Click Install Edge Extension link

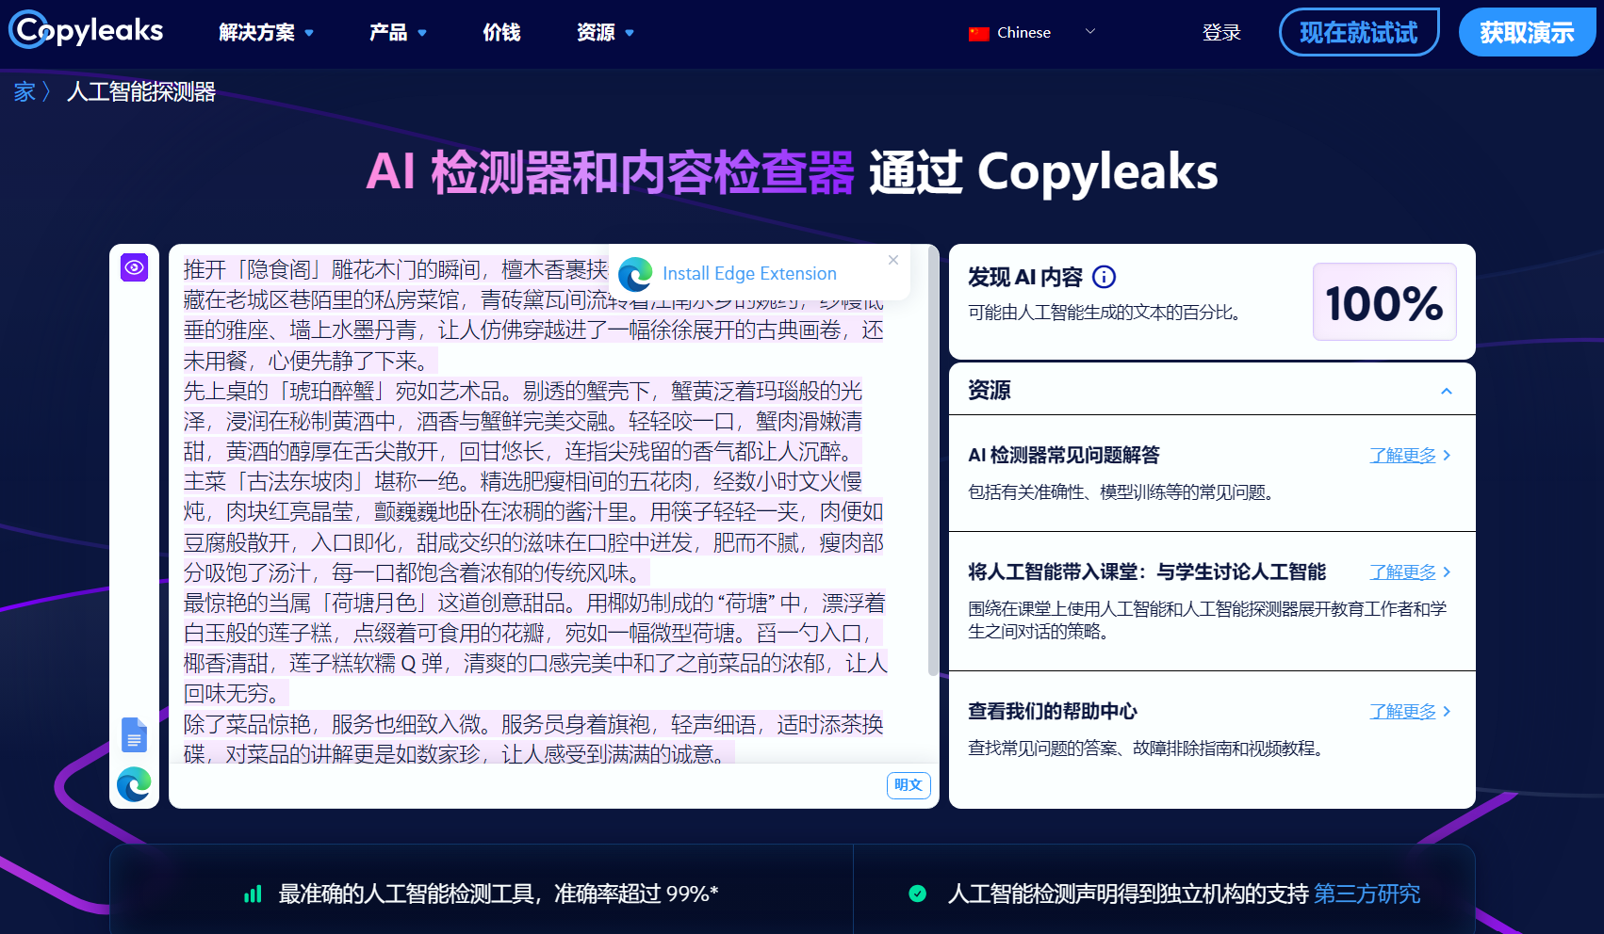[749, 273]
